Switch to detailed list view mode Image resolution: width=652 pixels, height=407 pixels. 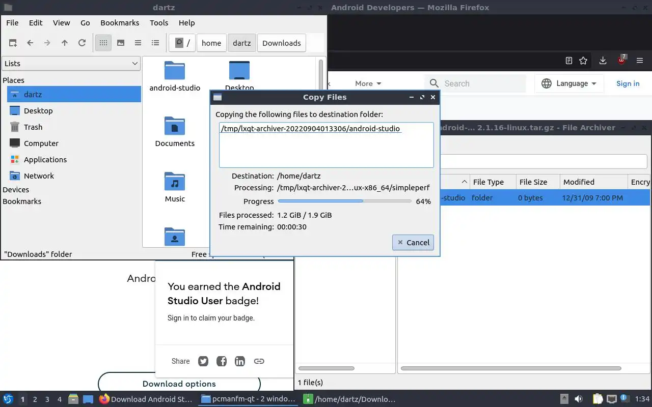[155, 43]
